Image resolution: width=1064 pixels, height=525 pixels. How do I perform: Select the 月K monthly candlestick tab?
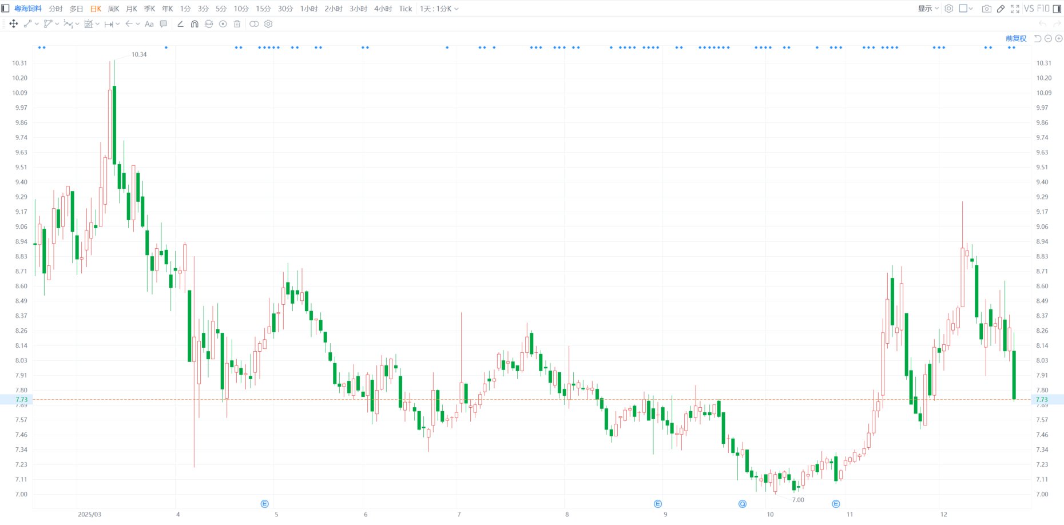132,9
